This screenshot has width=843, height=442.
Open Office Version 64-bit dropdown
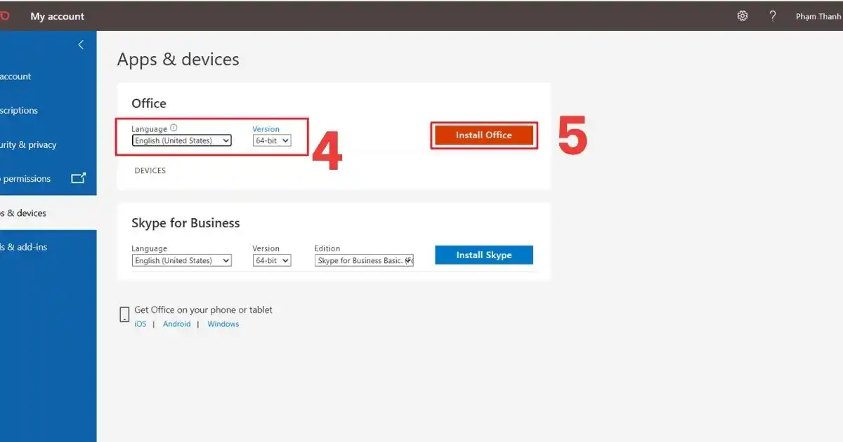(272, 140)
